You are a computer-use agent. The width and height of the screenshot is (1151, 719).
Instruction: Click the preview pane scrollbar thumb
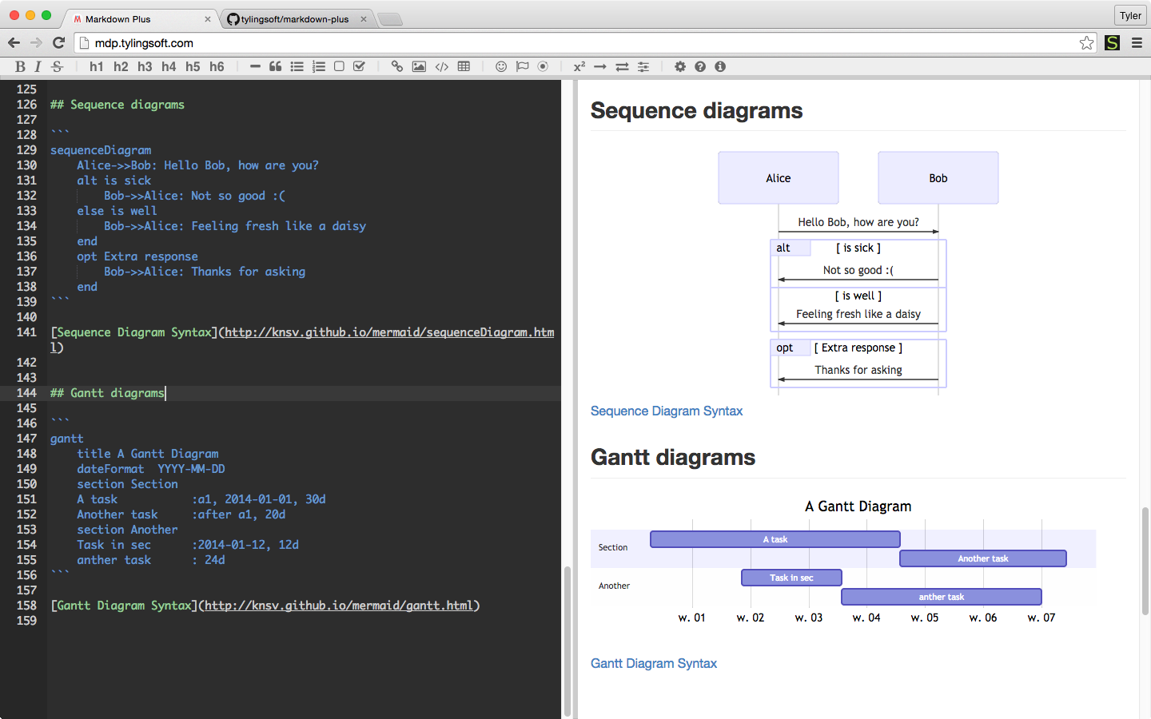pyautogui.click(x=1145, y=561)
